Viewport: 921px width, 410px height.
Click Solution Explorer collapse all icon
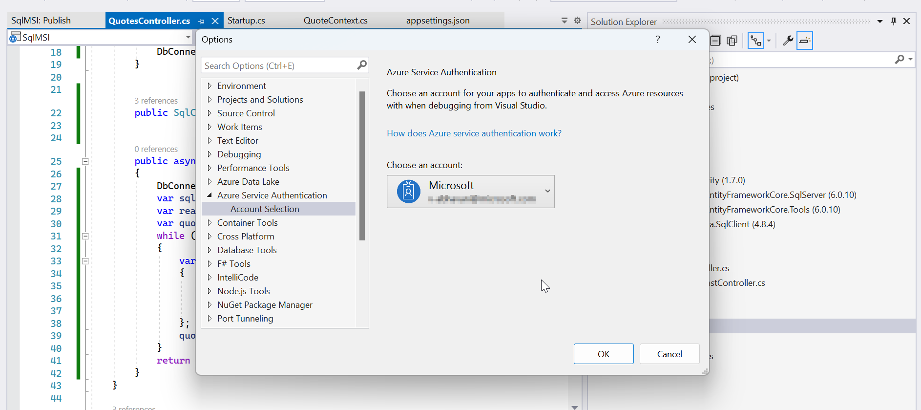[x=716, y=41]
